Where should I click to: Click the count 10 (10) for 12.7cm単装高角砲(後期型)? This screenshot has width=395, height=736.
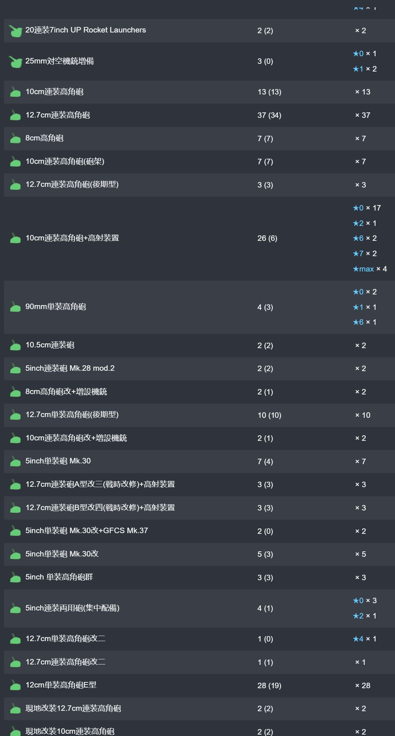coord(269,415)
